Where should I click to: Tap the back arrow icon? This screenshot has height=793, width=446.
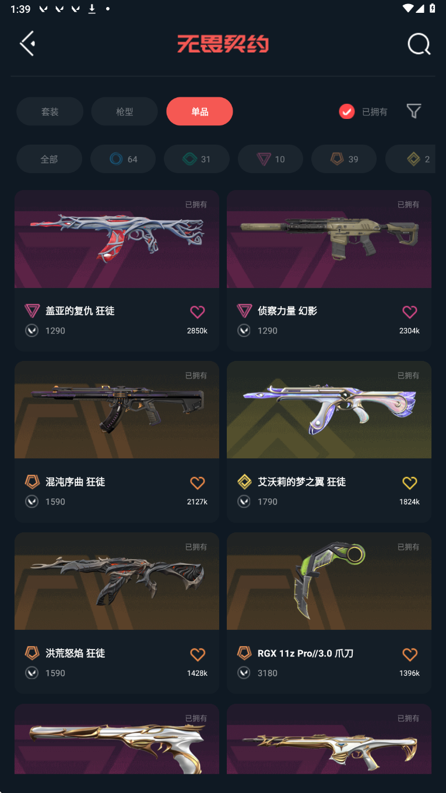tap(27, 44)
